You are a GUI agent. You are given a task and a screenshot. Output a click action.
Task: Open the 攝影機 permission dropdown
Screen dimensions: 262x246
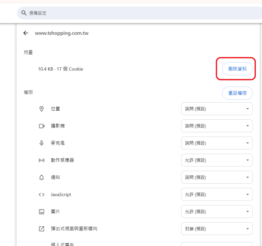pos(217,126)
